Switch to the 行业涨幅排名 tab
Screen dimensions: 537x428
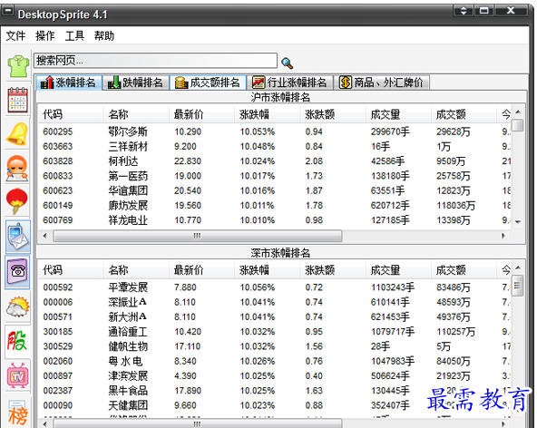(x=289, y=83)
